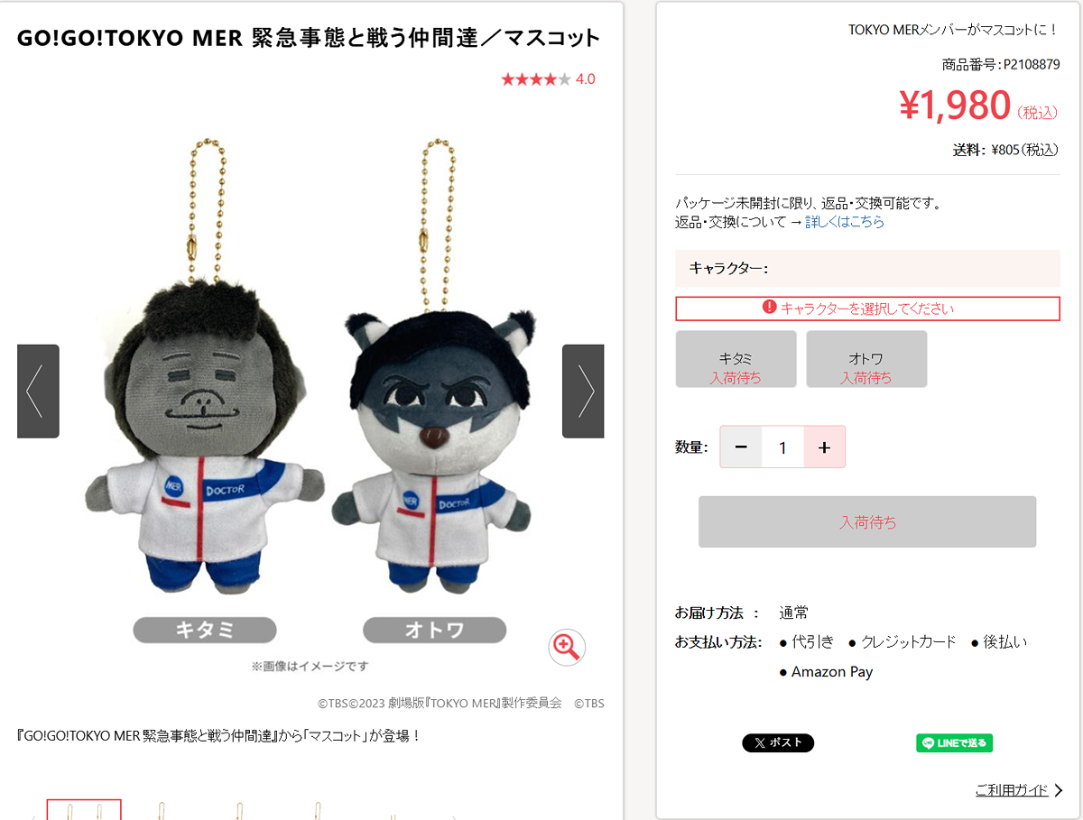The image size is (1083, 820).
Task: Select the キタミ character option
Action: coord(736,359)
